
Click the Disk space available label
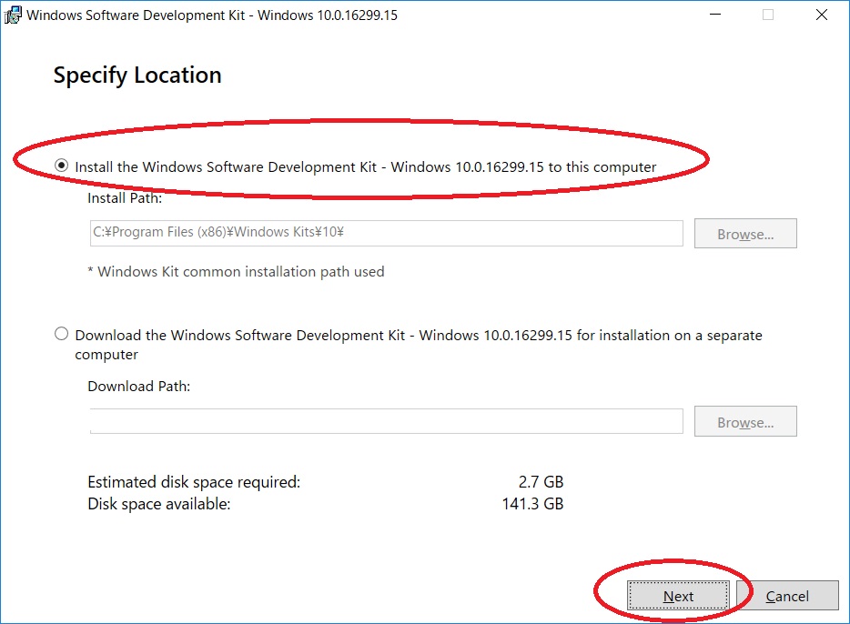[159, 504]
